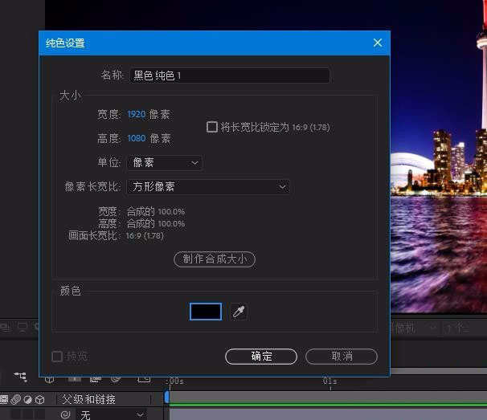Screen dimensions: 487x420
Task: Open the black color swatch picker
Action: pyautogui.click(x=206, y=312)
